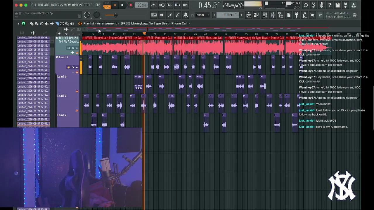Toggle the link/multilink controllers icon
The image size is (374, 210).
(x=178, y=15)
